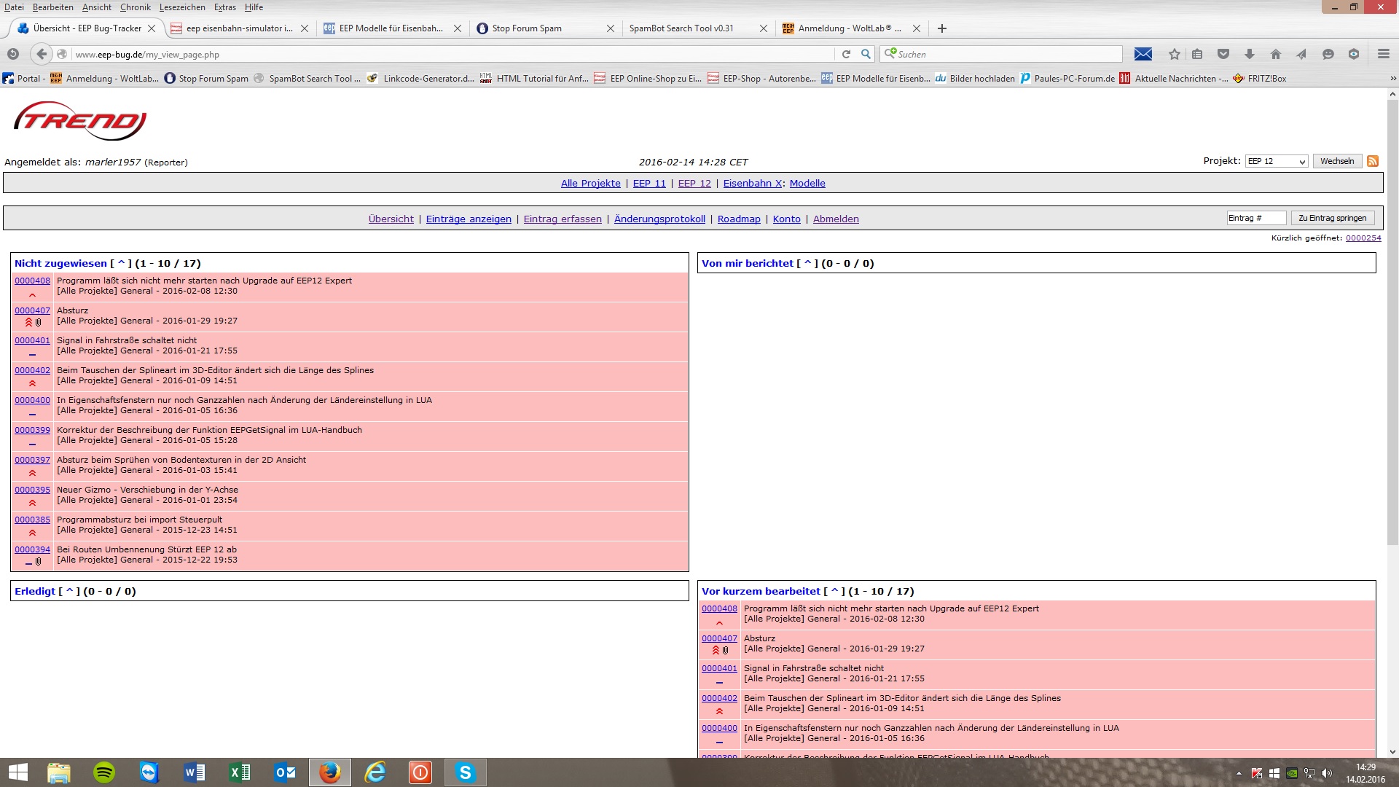The image size is (1399, 787).
Task: Open the Chronik menu
Action: pyautogui.click(x=135, y=7)
